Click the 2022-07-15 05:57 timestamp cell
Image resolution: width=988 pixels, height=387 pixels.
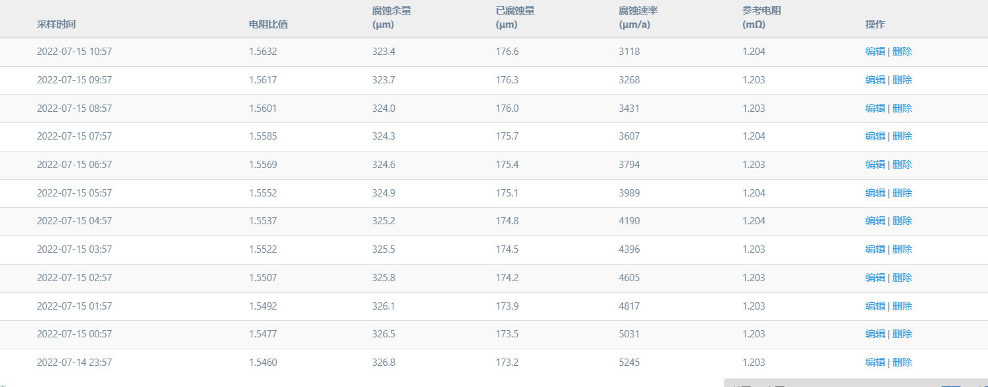pyautogui.click(x=74, y=193)
